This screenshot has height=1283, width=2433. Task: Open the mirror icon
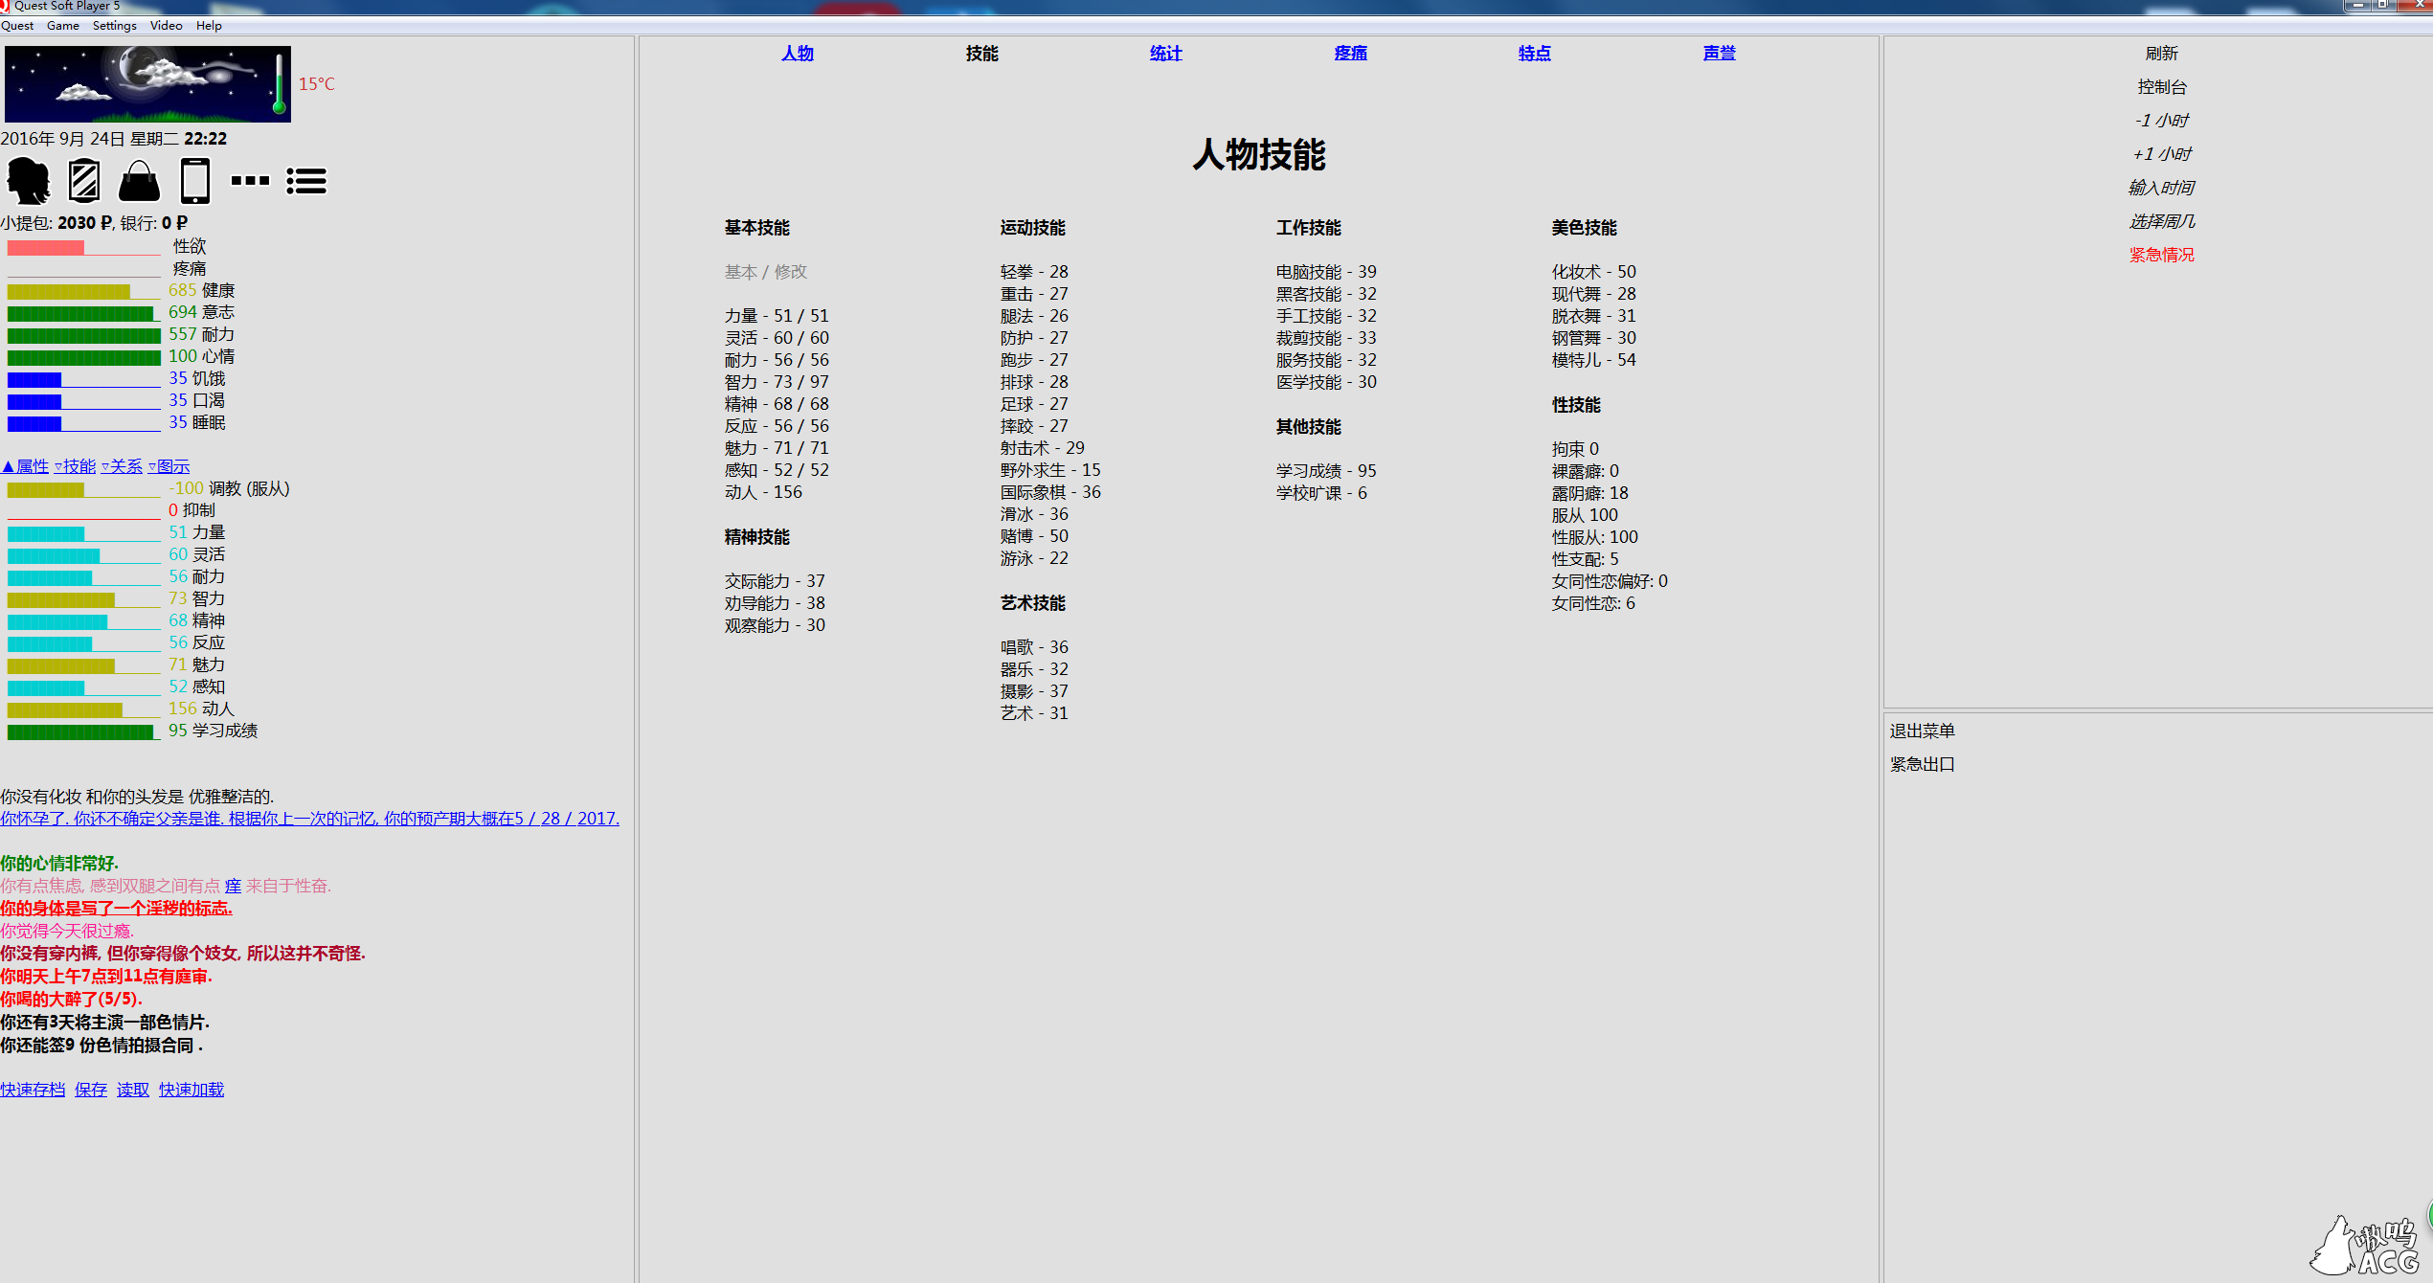pos(84,181)
